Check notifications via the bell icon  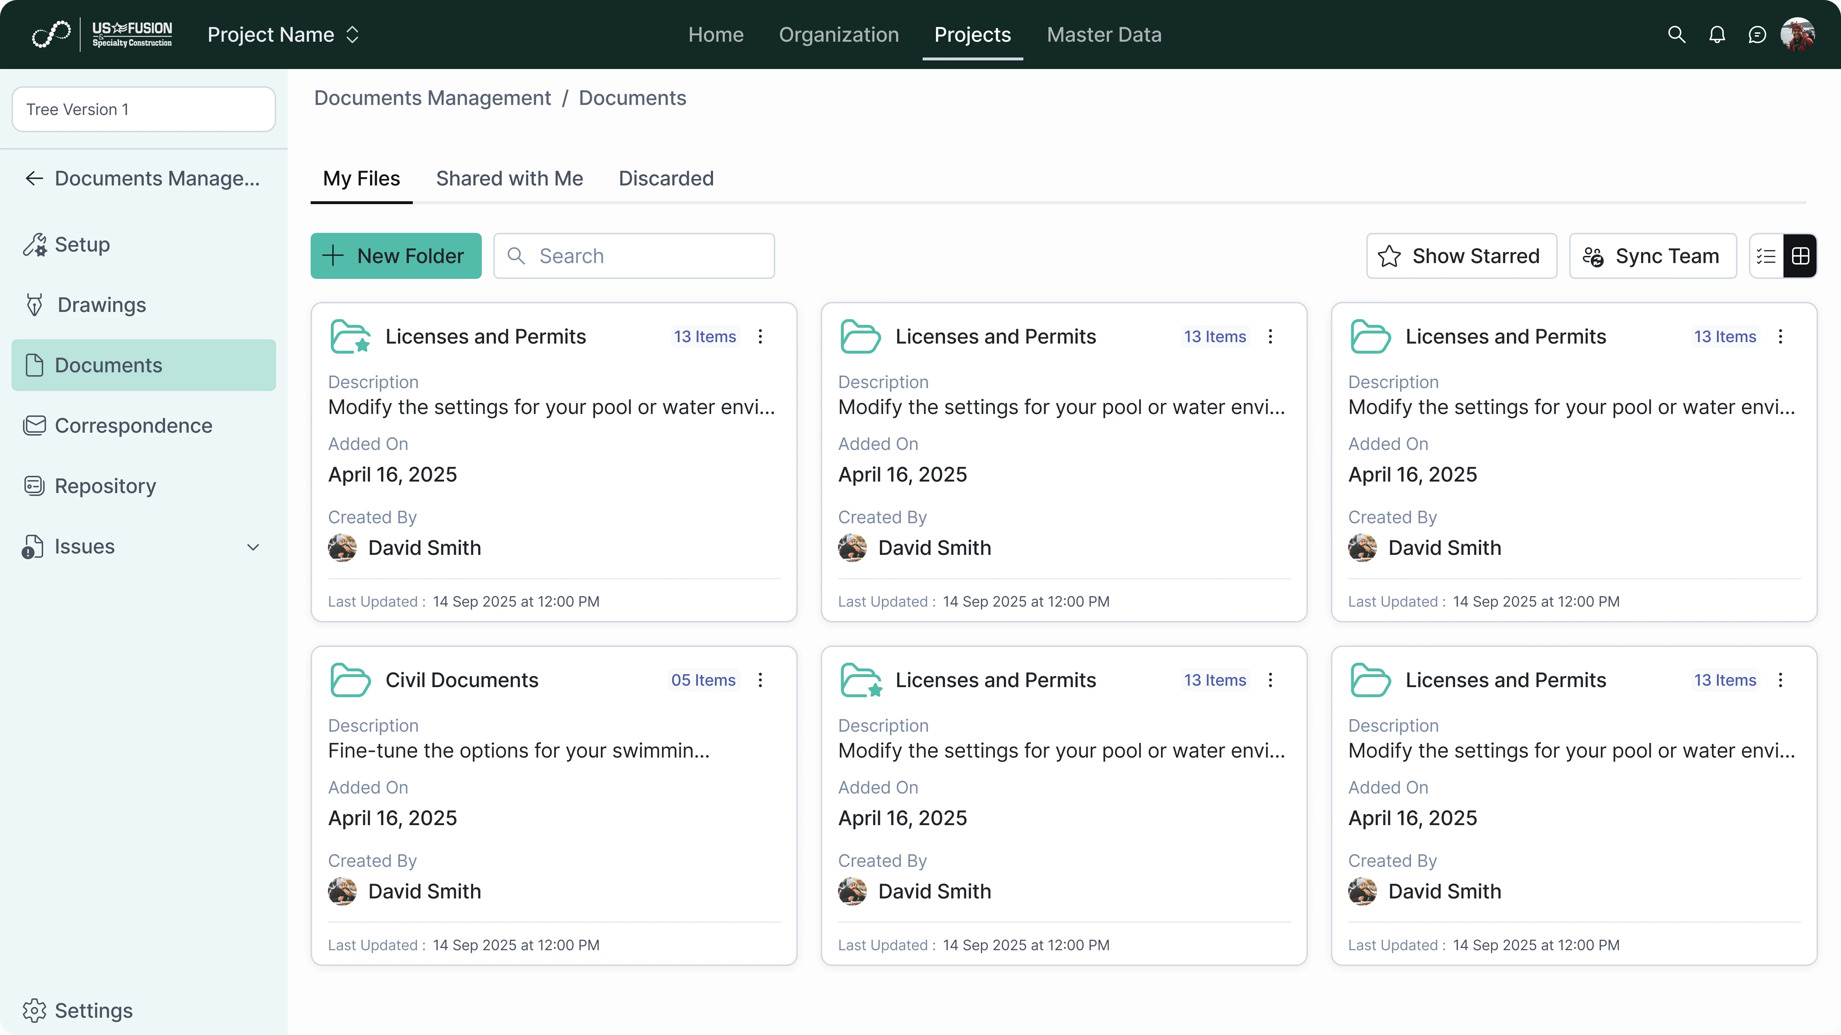coord(1717,34)
